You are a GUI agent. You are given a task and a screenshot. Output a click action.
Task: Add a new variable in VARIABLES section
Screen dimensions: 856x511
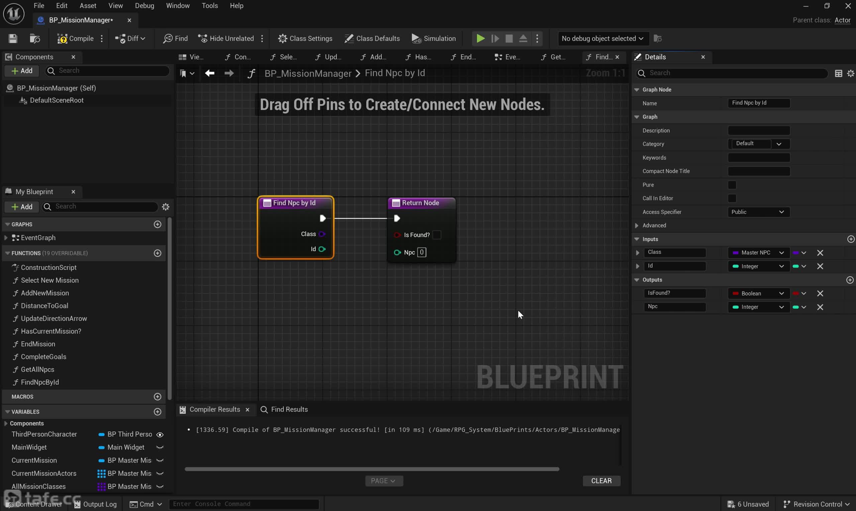[157, 412]
